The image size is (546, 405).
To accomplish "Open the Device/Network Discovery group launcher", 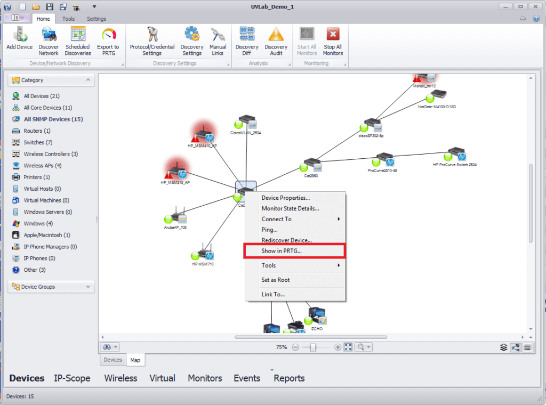I will pos(122,64).
